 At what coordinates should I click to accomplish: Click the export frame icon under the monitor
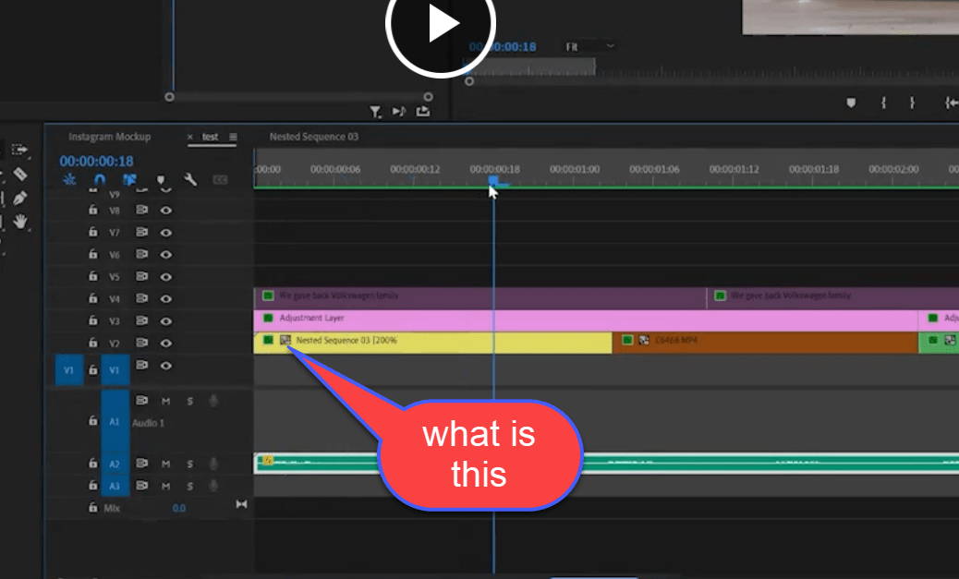[423, 111]
